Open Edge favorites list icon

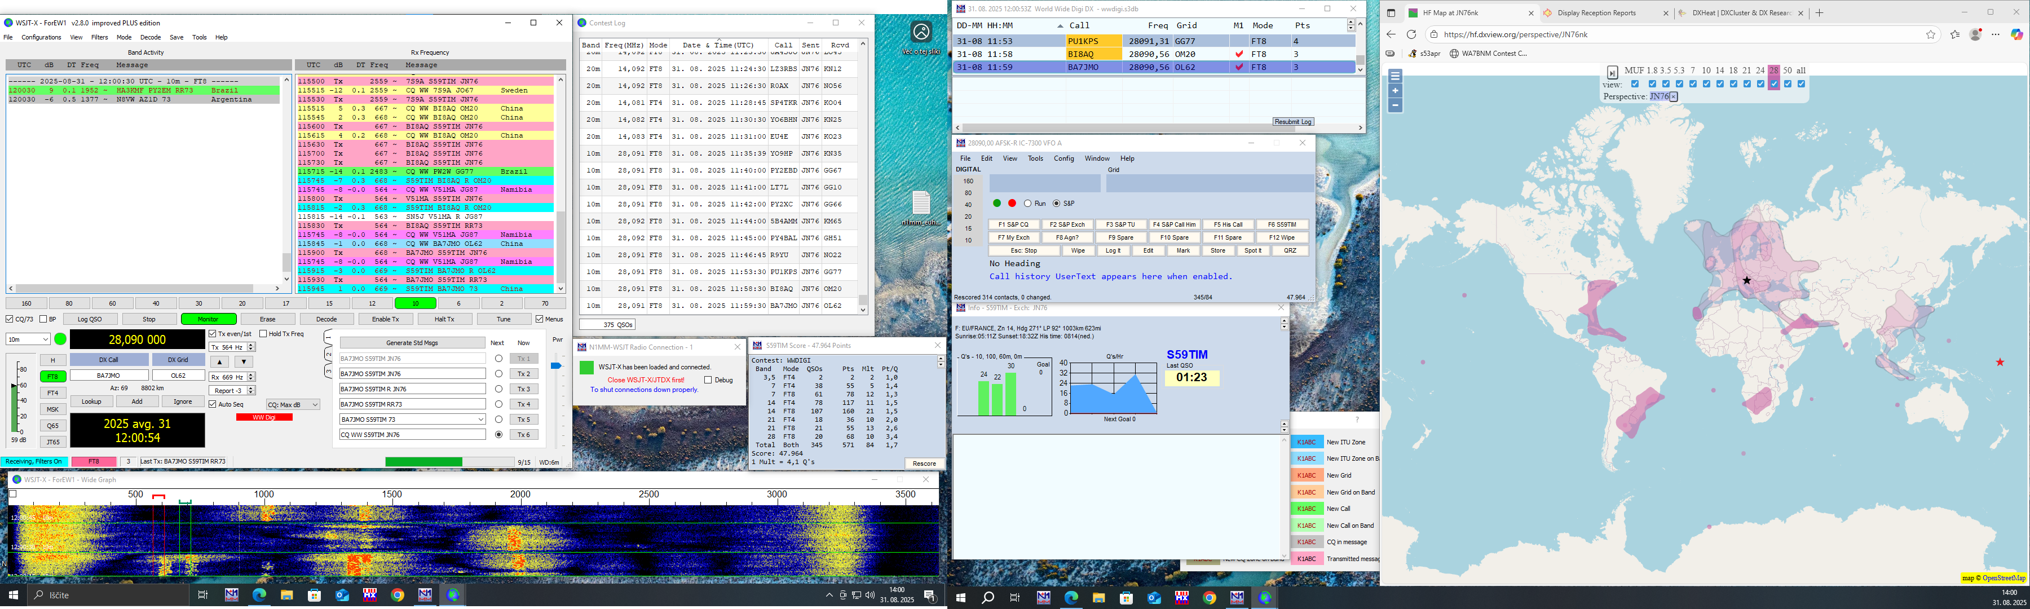tap(1955, 34)
